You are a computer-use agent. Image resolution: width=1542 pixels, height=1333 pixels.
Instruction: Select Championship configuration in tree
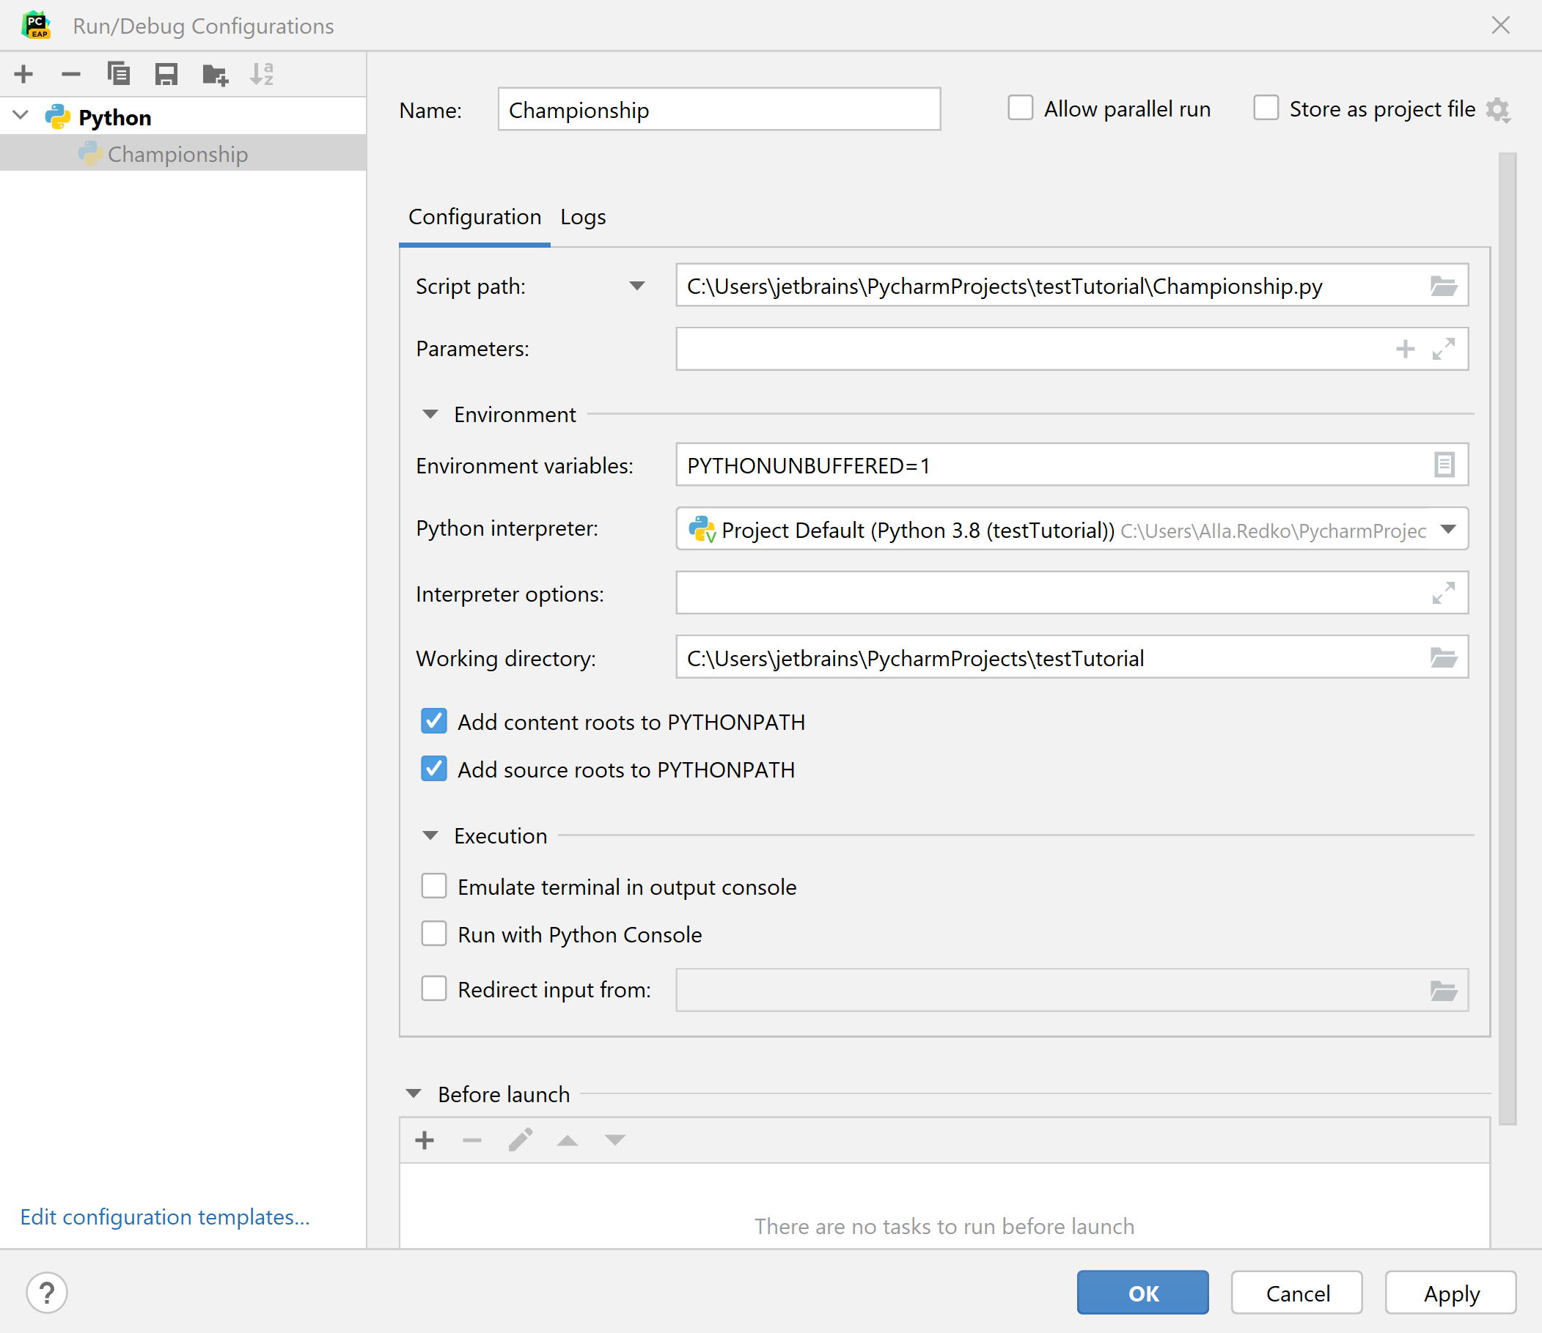pos(177,154)
